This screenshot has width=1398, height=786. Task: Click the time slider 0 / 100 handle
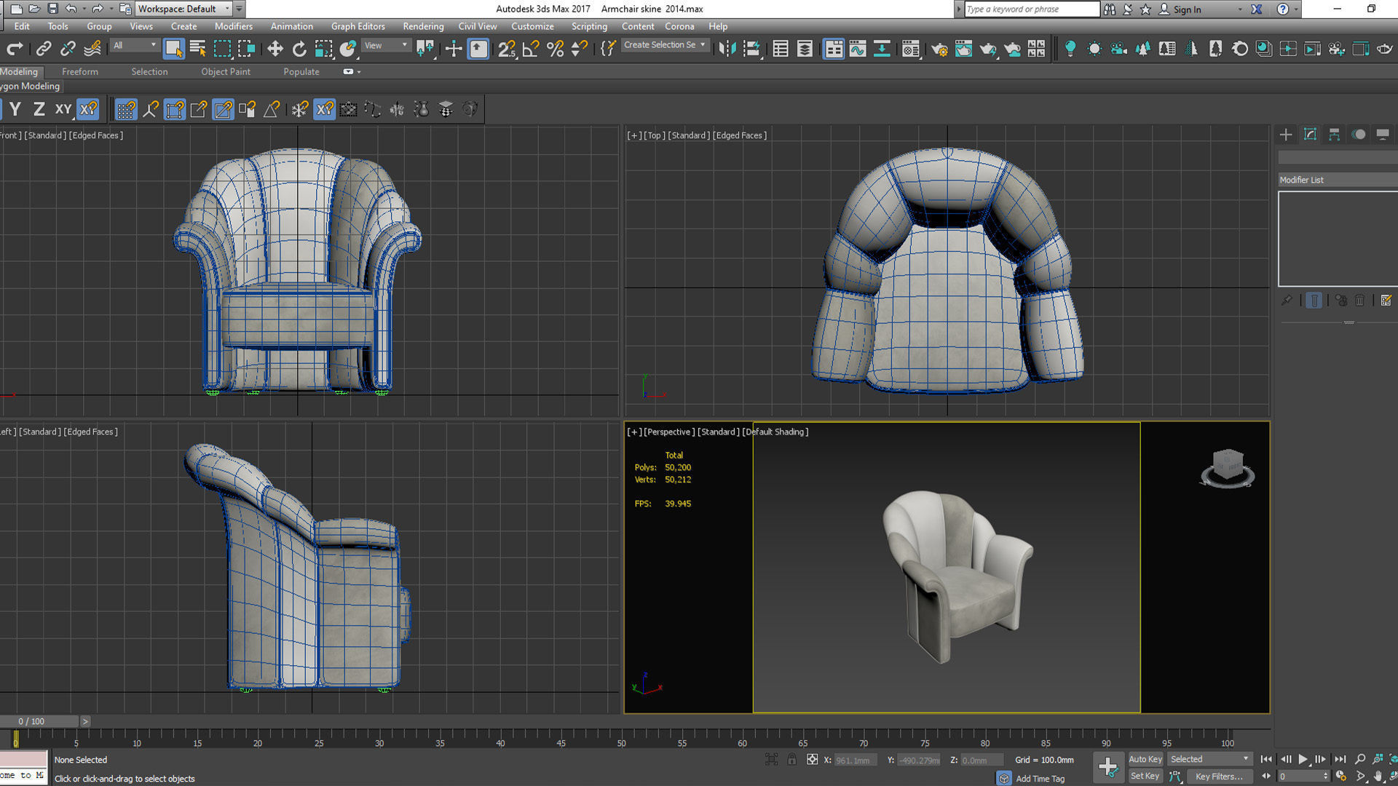click(39, 721)
